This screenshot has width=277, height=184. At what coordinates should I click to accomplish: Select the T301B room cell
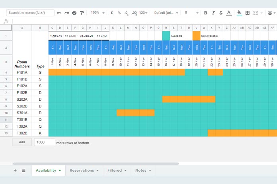coord(22,119)
